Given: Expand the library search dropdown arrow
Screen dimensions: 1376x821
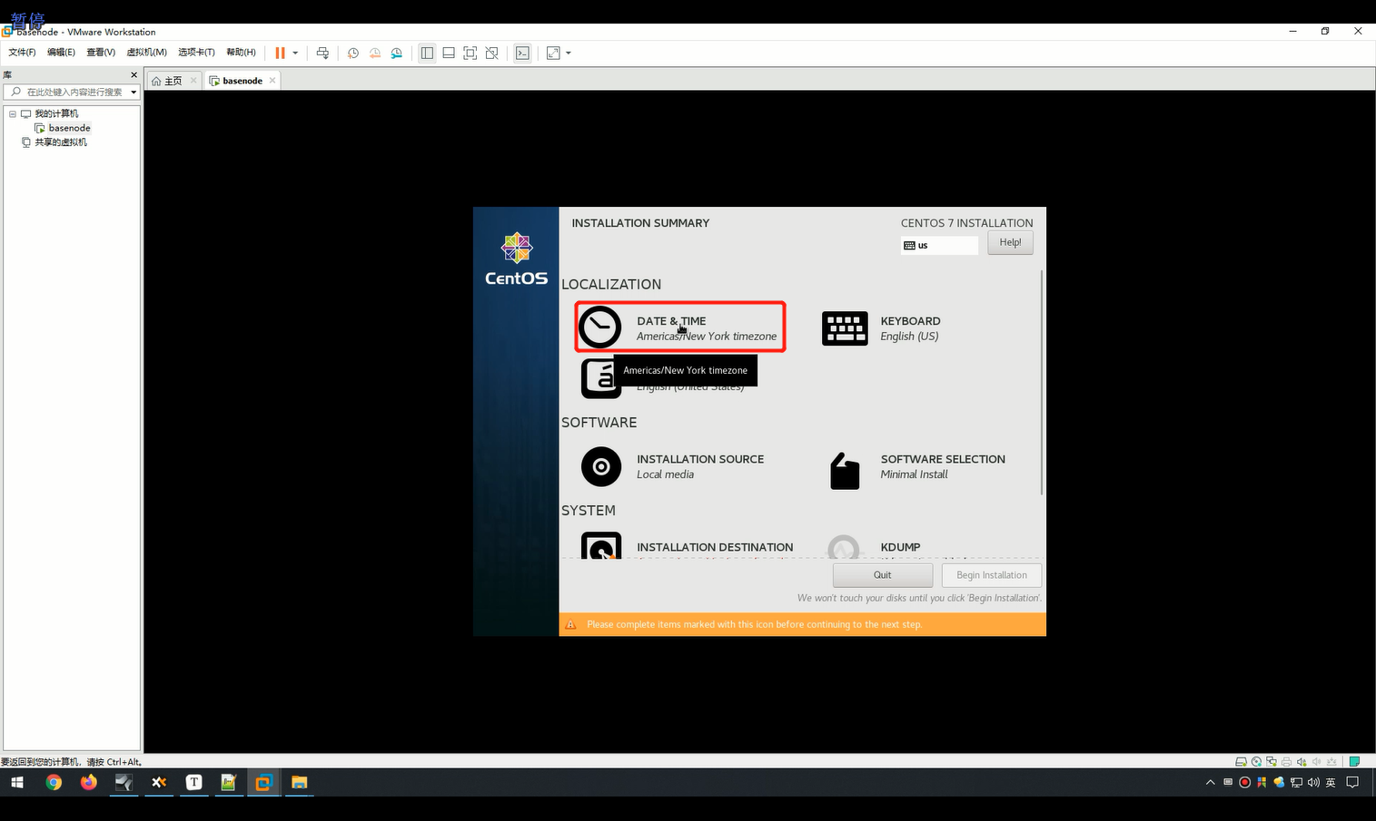Looking at the screenshot, I should click(x=134, y=92).
